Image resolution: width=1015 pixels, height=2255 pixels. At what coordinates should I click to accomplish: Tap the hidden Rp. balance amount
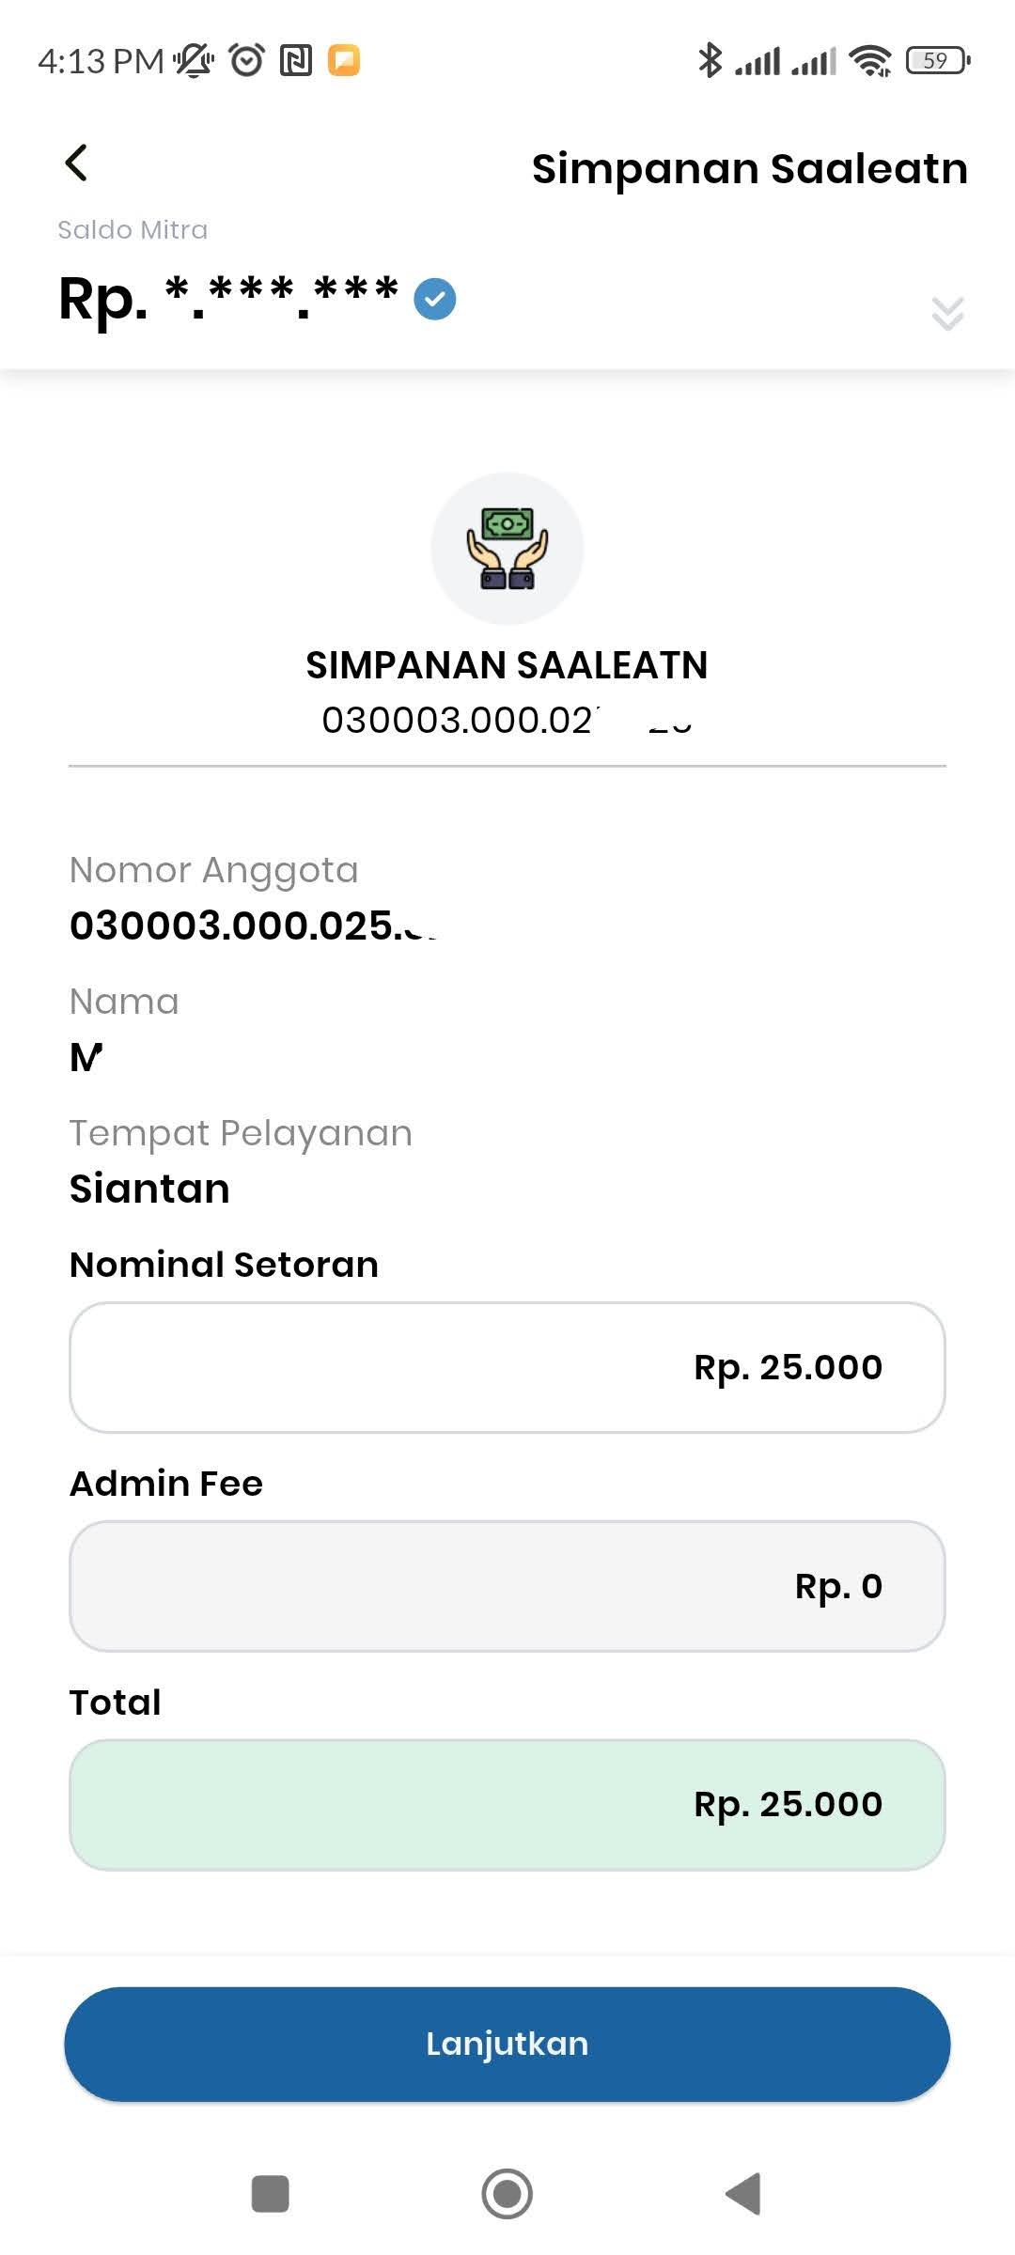(x=228, y=300)
